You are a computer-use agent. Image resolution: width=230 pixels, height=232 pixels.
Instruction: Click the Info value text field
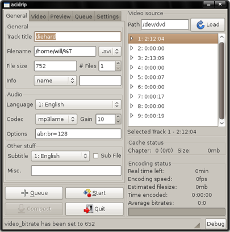[101, 81]
